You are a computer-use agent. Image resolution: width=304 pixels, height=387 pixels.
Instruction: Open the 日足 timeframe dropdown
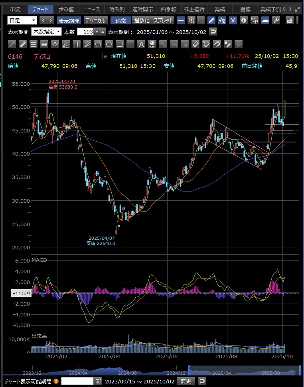22,20
